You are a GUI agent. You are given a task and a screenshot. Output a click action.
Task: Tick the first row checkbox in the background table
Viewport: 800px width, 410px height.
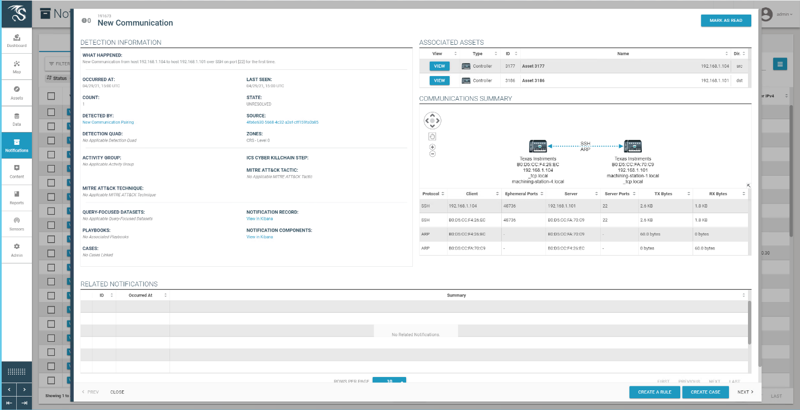51,112
